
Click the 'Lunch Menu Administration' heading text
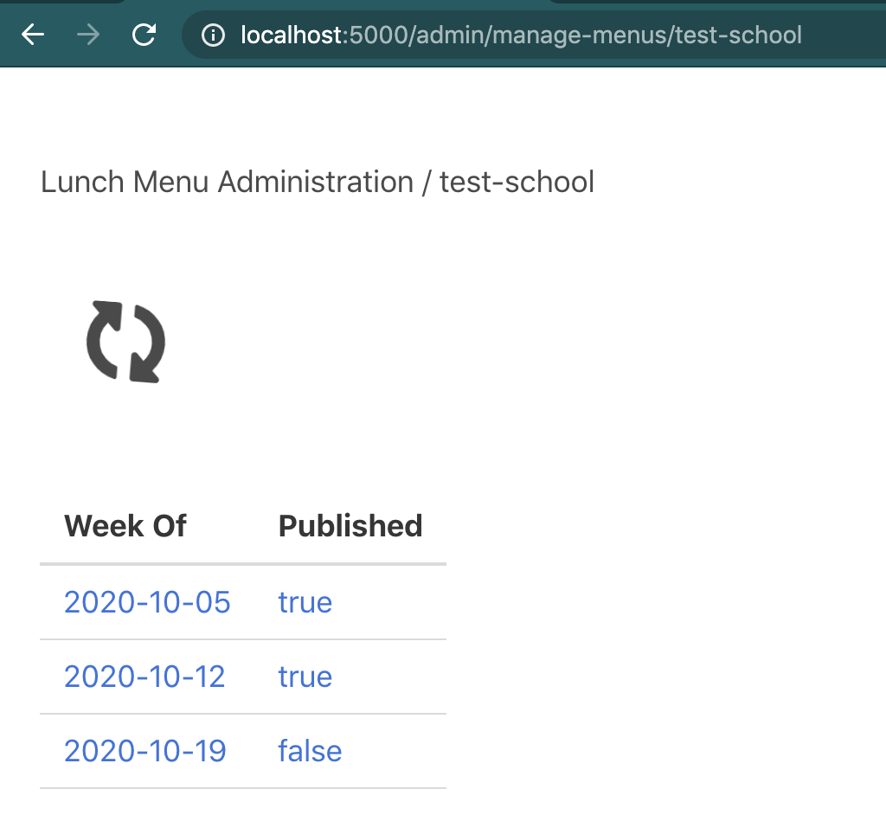coord(228,182)
